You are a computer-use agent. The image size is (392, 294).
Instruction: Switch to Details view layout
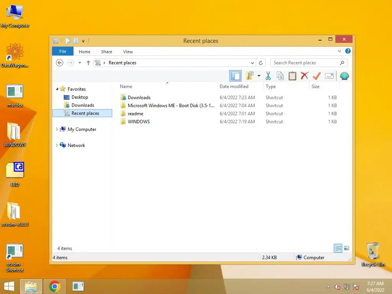pos(338,248)
